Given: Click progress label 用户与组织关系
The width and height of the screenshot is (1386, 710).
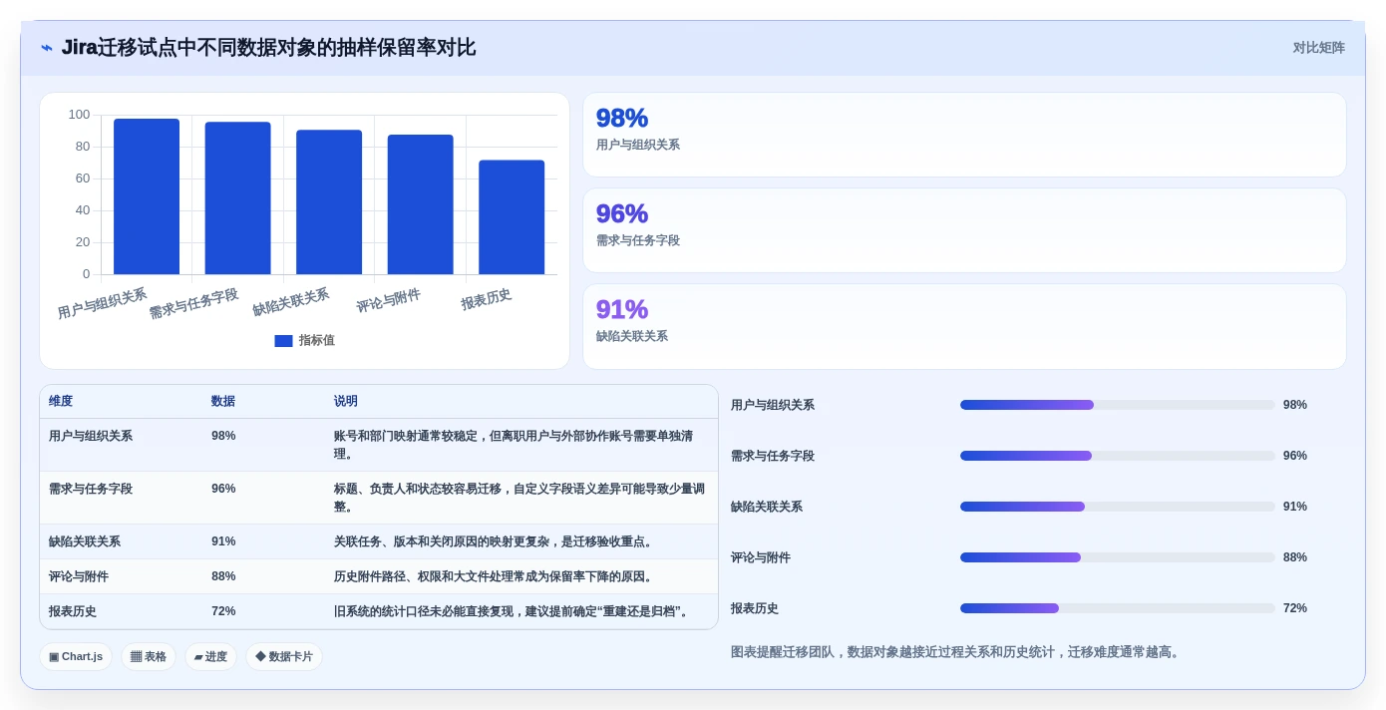Looking at the screenshot, I should (773, 405).
